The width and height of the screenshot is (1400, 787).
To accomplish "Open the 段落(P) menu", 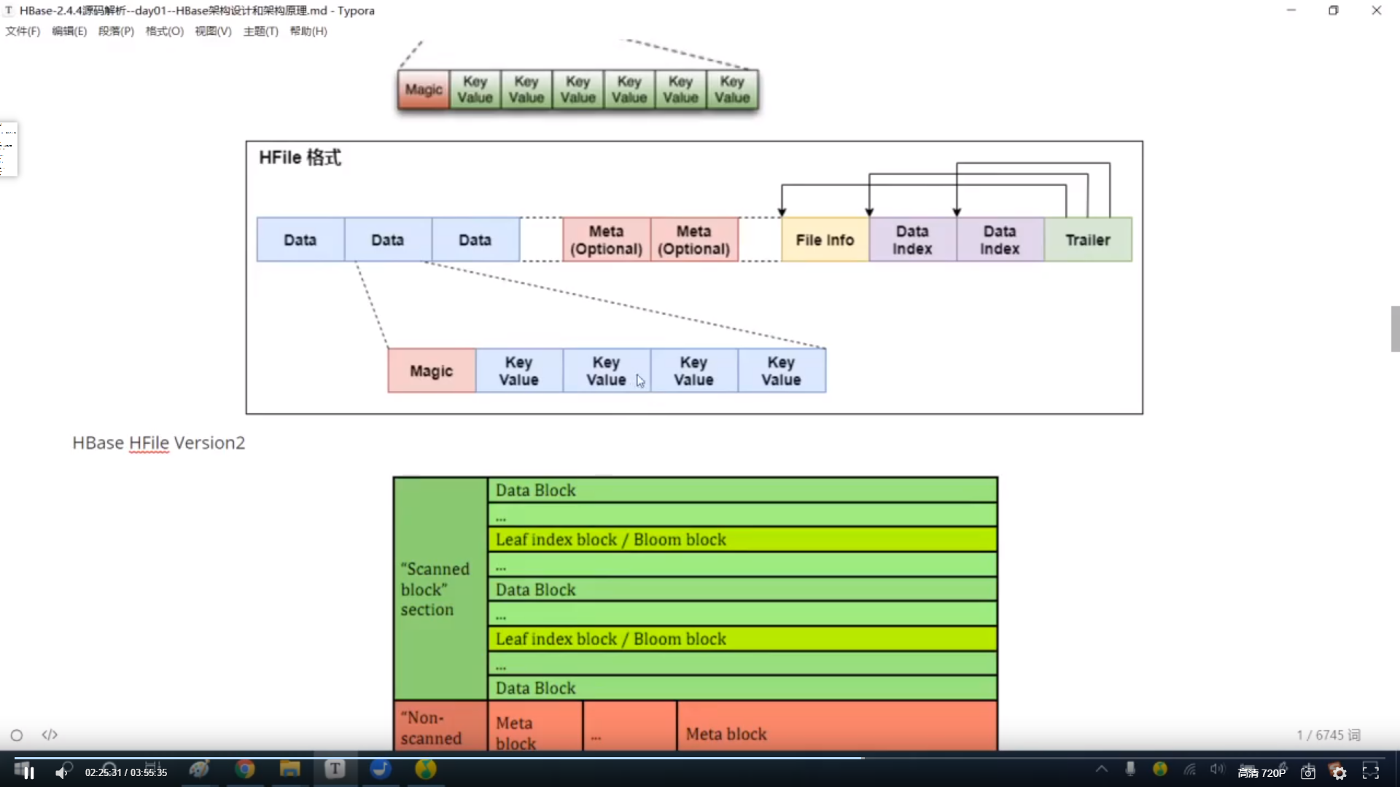I will (x=116, y=31).
